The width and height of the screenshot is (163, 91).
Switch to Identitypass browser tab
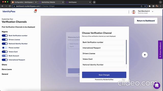point(78,2)
